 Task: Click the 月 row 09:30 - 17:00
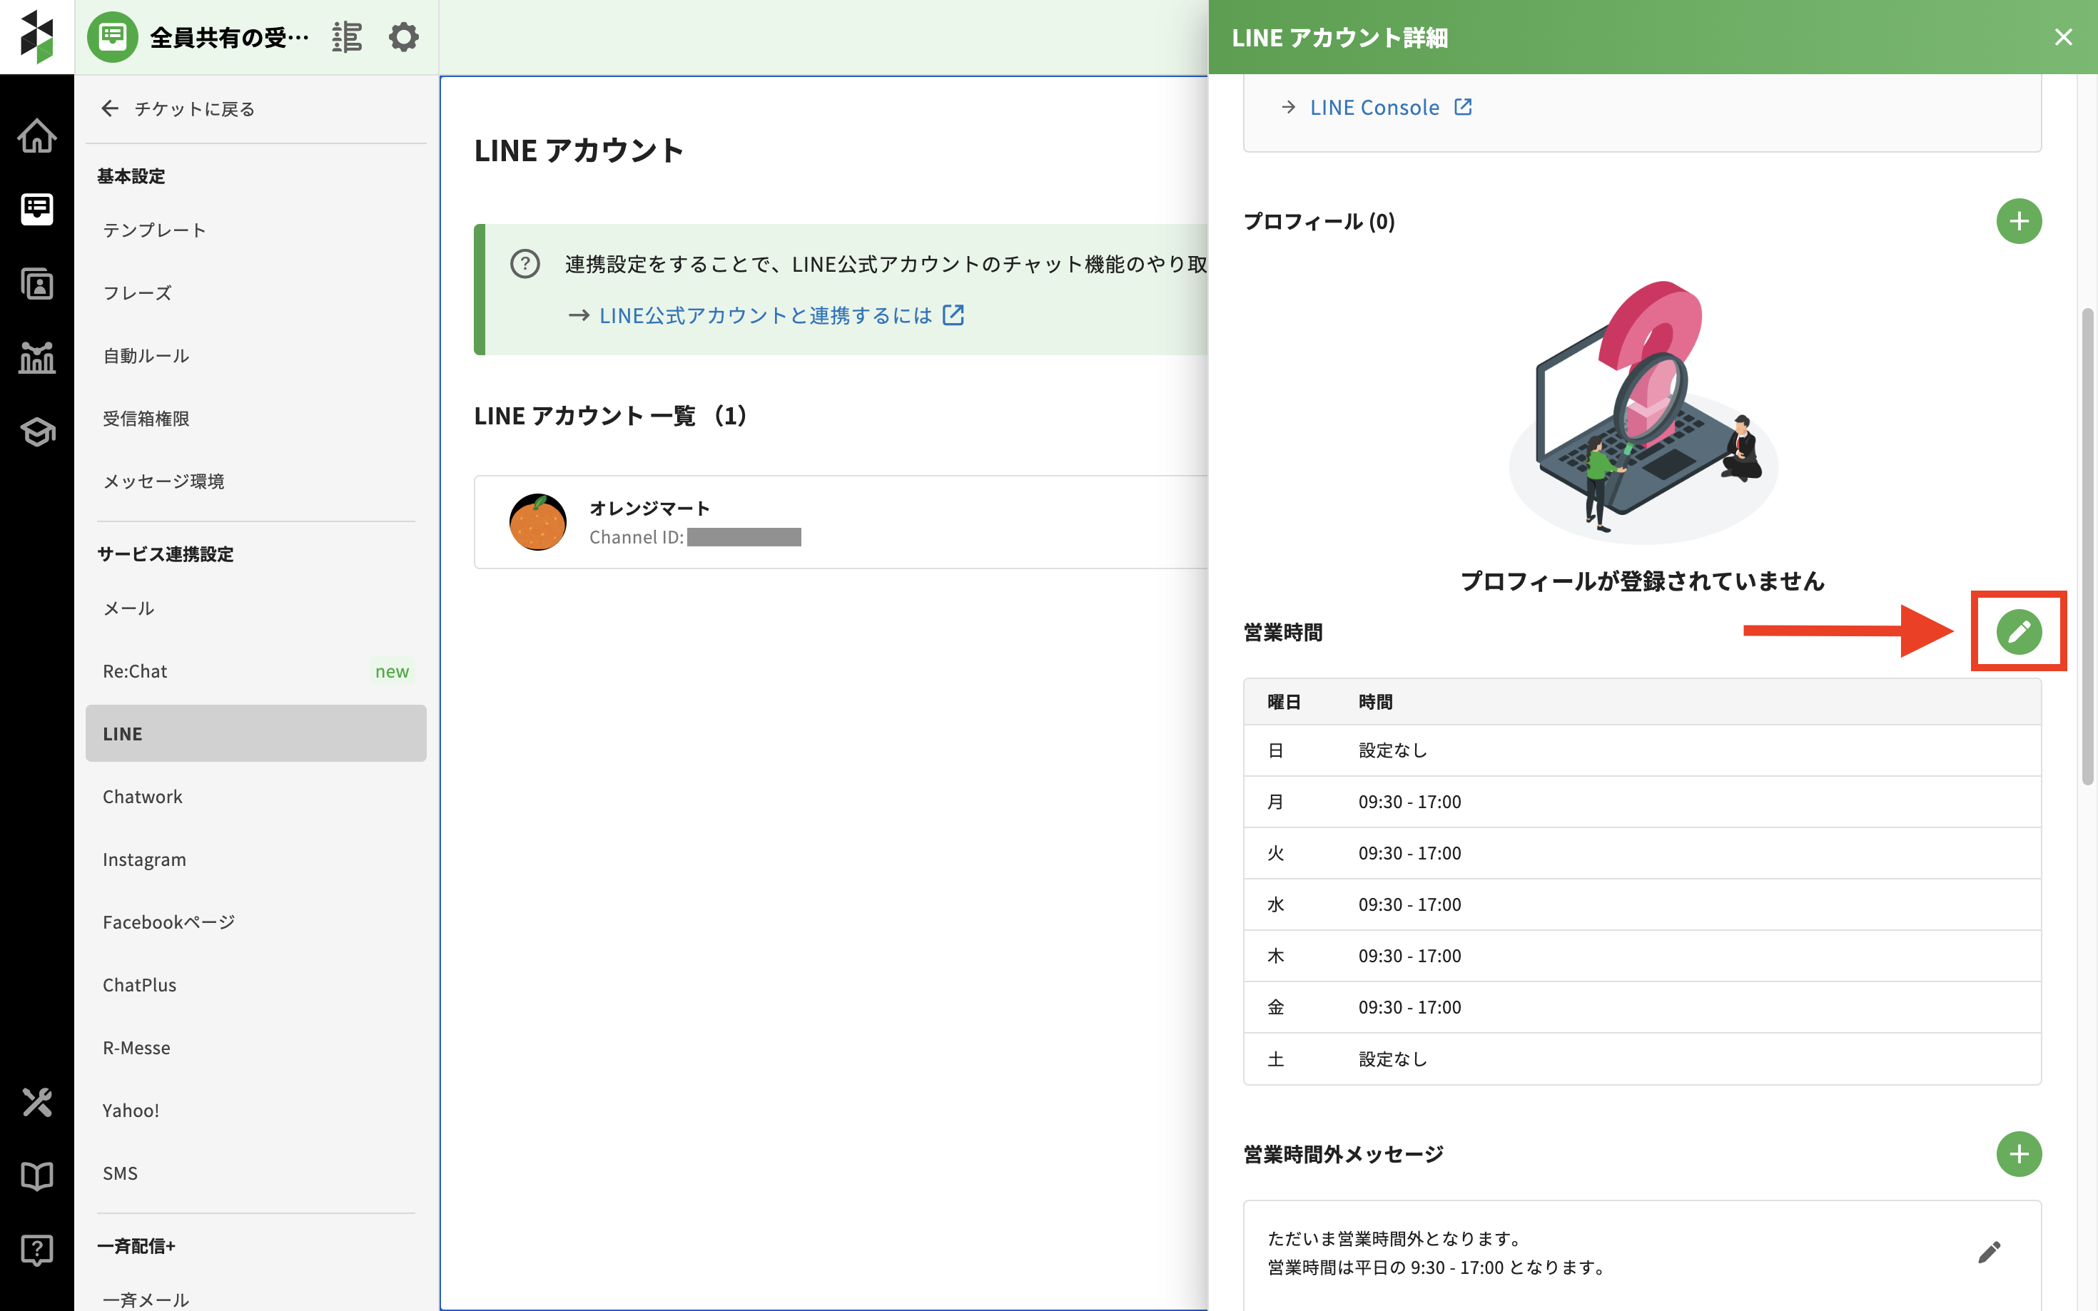coord(1642,802)
